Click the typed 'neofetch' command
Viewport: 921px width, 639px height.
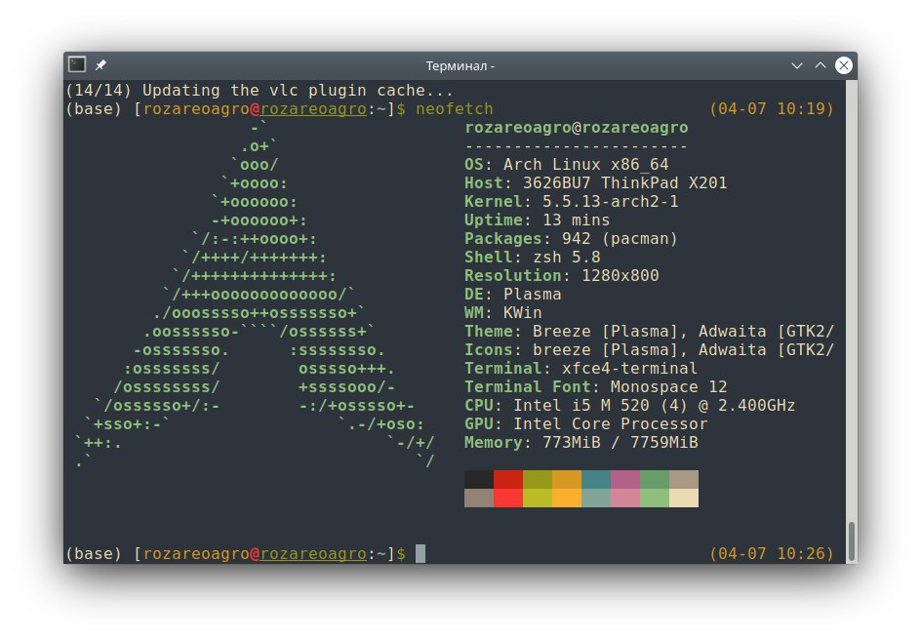[x=454, y=109]
